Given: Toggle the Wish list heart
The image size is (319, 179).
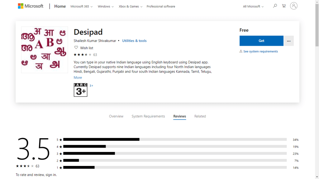Looking at the screenshot, I should [76, 48].
